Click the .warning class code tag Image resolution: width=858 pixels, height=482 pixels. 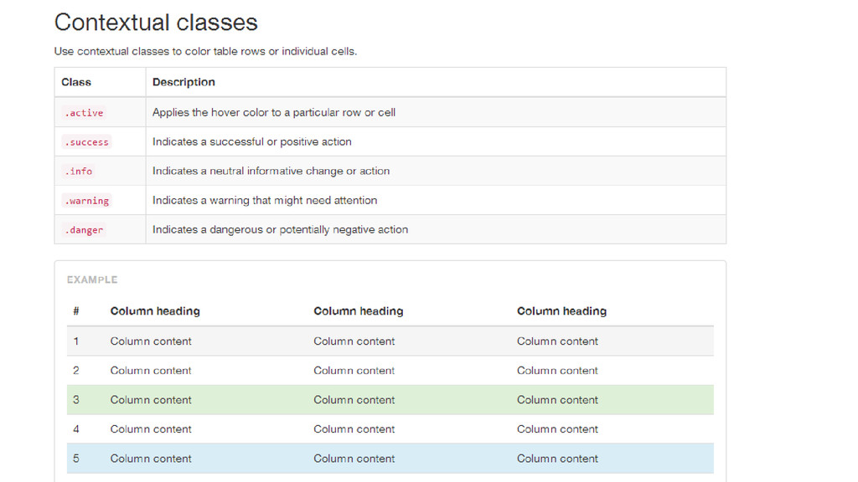click(86, 201)
